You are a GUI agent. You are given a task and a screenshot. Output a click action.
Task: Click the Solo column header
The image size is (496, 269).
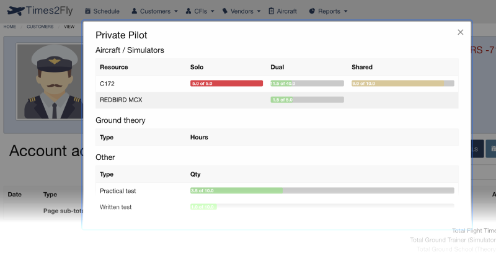click(197, 67)
